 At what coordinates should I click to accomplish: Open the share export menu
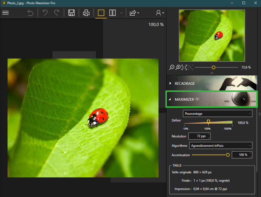tap(134, 13)
